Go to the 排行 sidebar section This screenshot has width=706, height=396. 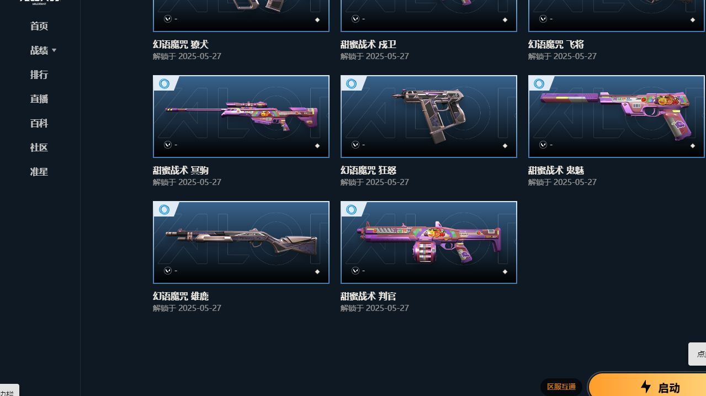click(x=39, y=75)
